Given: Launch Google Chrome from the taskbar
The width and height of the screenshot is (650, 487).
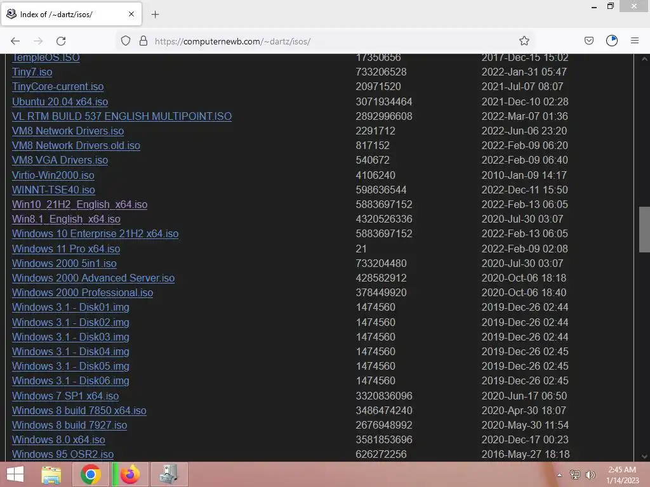Looking at the screenshot, I should click(91, 474).
